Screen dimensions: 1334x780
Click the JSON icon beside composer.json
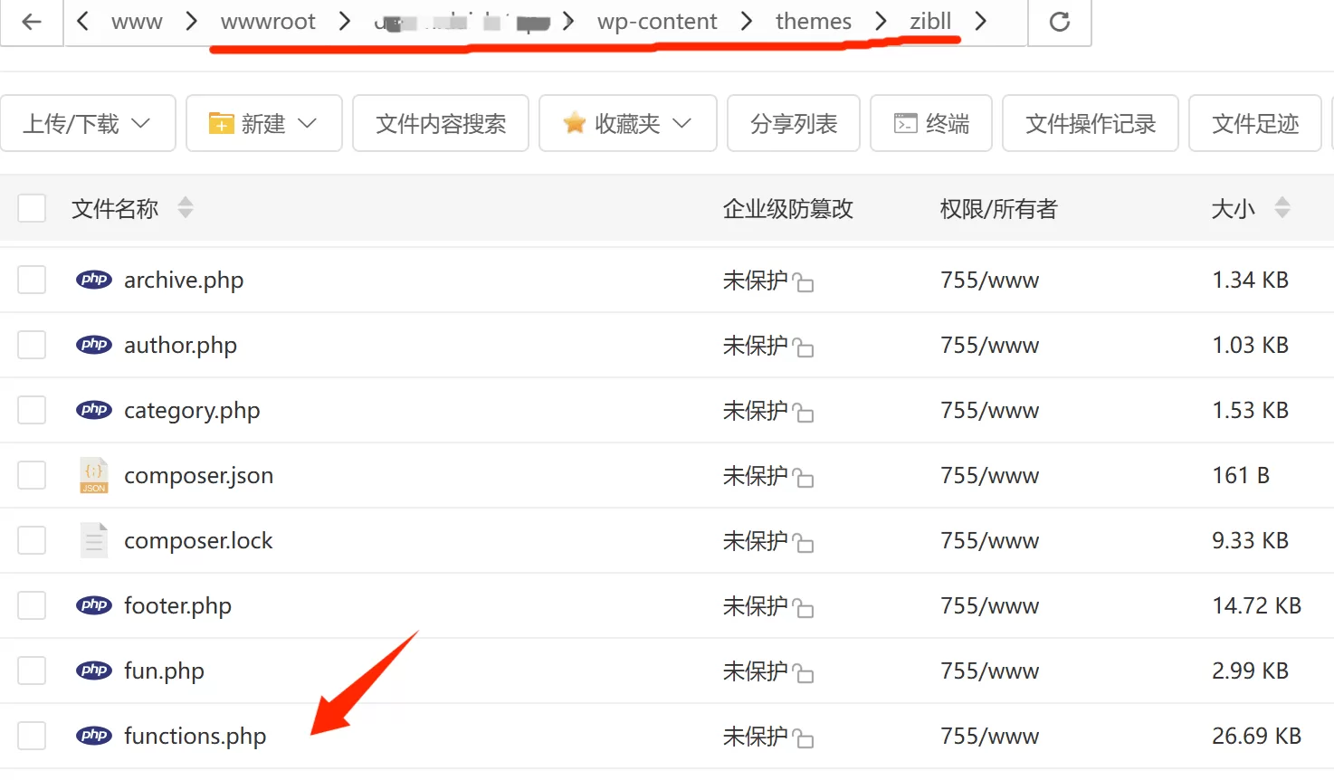tap(93, 475)
